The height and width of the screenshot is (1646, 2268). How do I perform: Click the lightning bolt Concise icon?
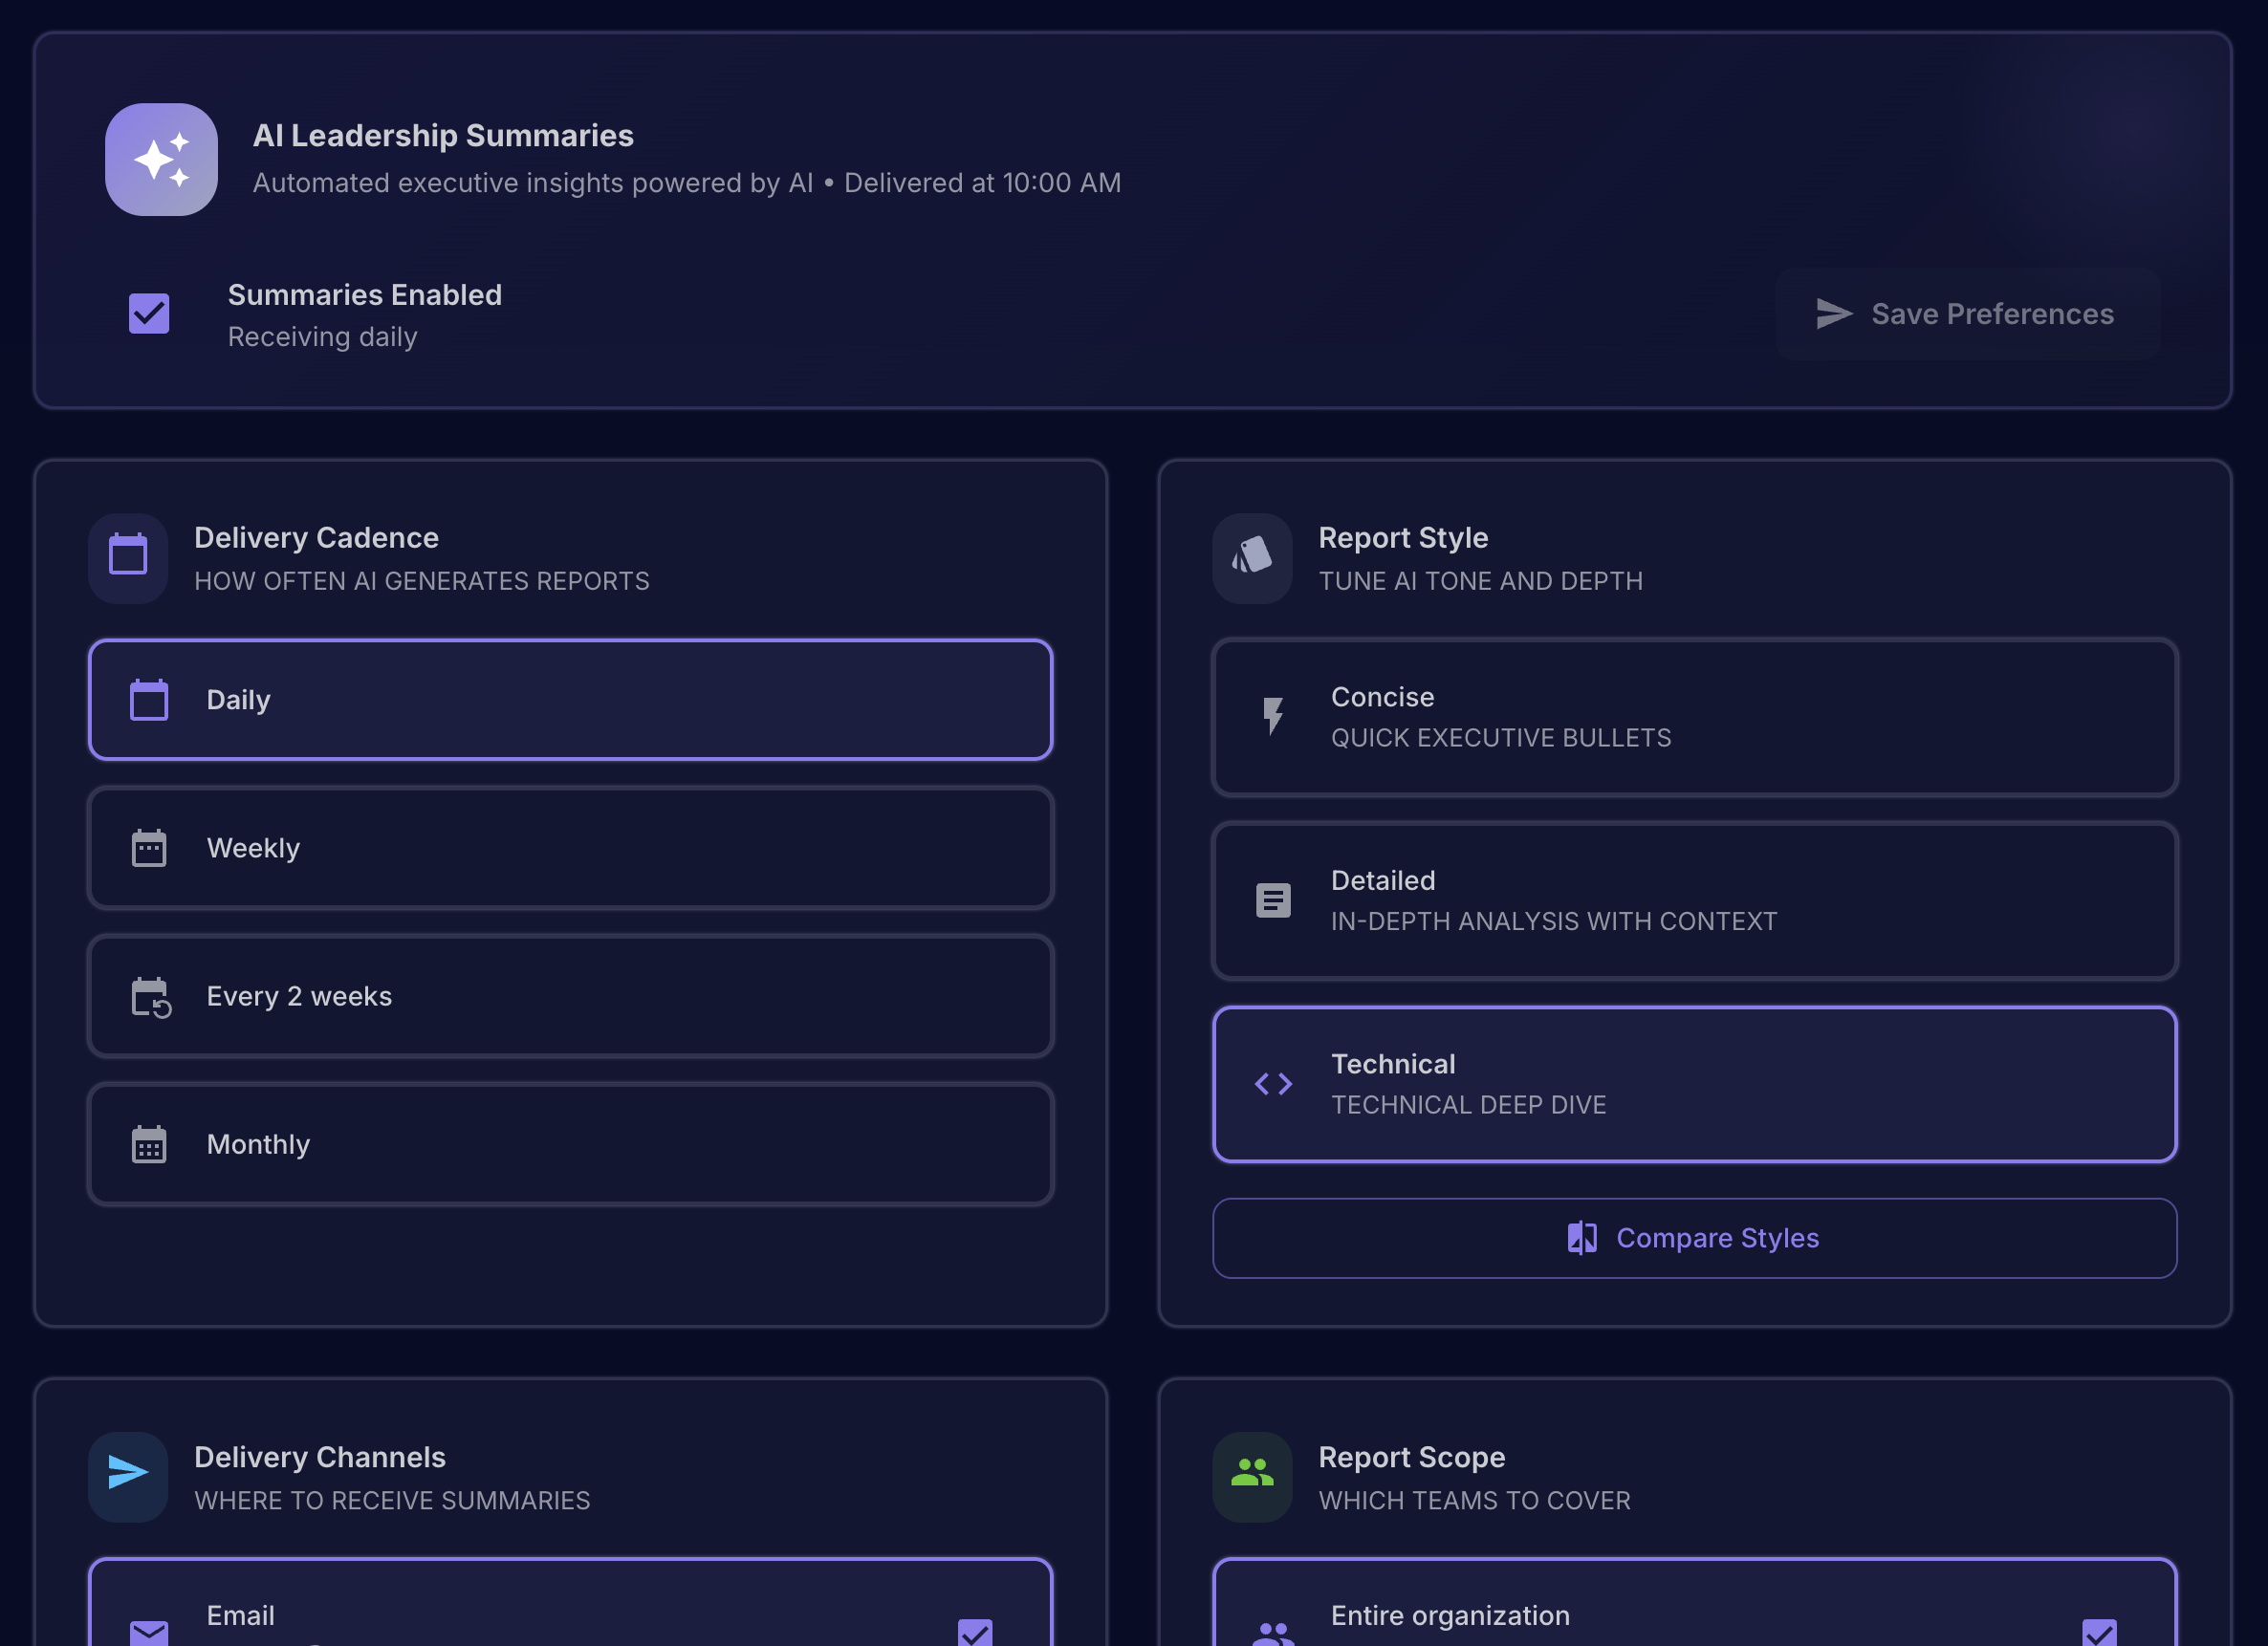[1272, 716]
